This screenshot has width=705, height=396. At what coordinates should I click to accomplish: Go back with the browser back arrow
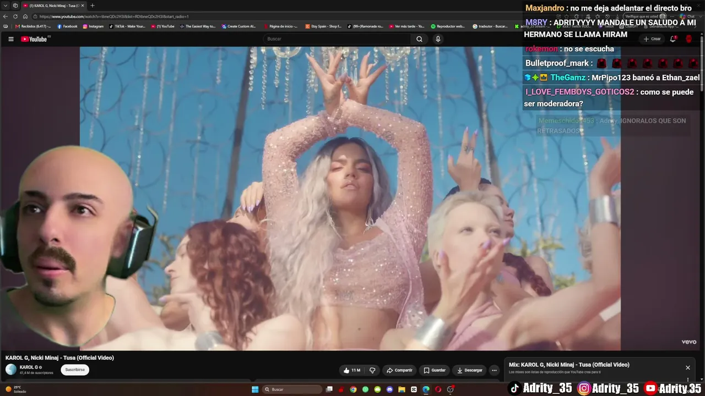coord(6,16)
